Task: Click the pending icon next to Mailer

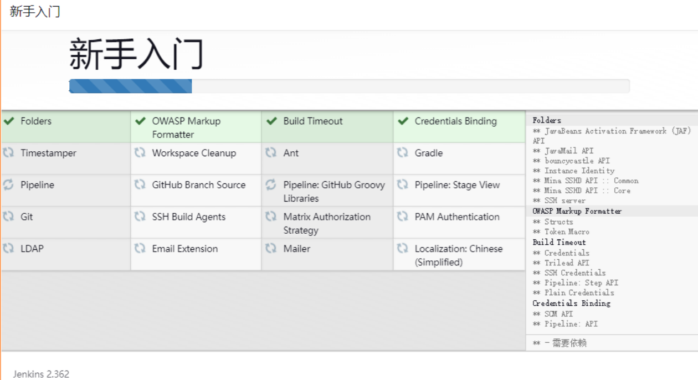Action: 271,248
